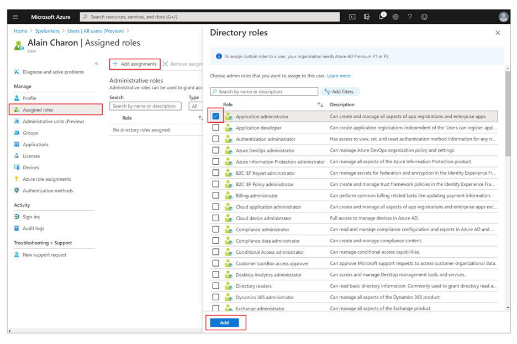Click Directory roles search by name field
The image size is (517, 344).
click(264, 92)
